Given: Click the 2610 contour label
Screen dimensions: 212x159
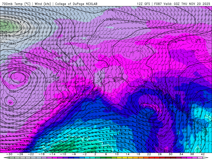Looking at the screenshot, I should [7, 36].
